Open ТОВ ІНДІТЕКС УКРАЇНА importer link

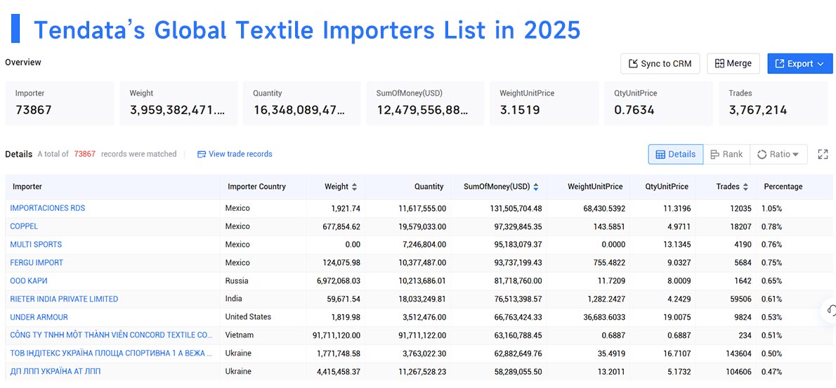pos(111,354)
